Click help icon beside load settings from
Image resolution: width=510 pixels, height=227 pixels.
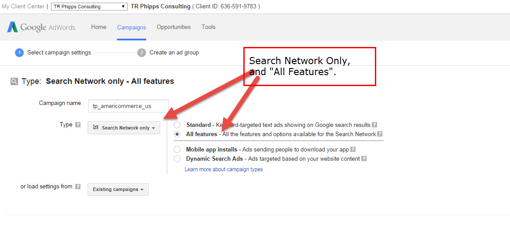78,187
